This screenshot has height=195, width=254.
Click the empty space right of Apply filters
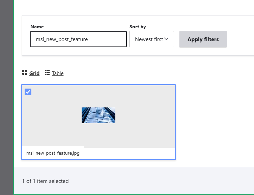(240, 39)
